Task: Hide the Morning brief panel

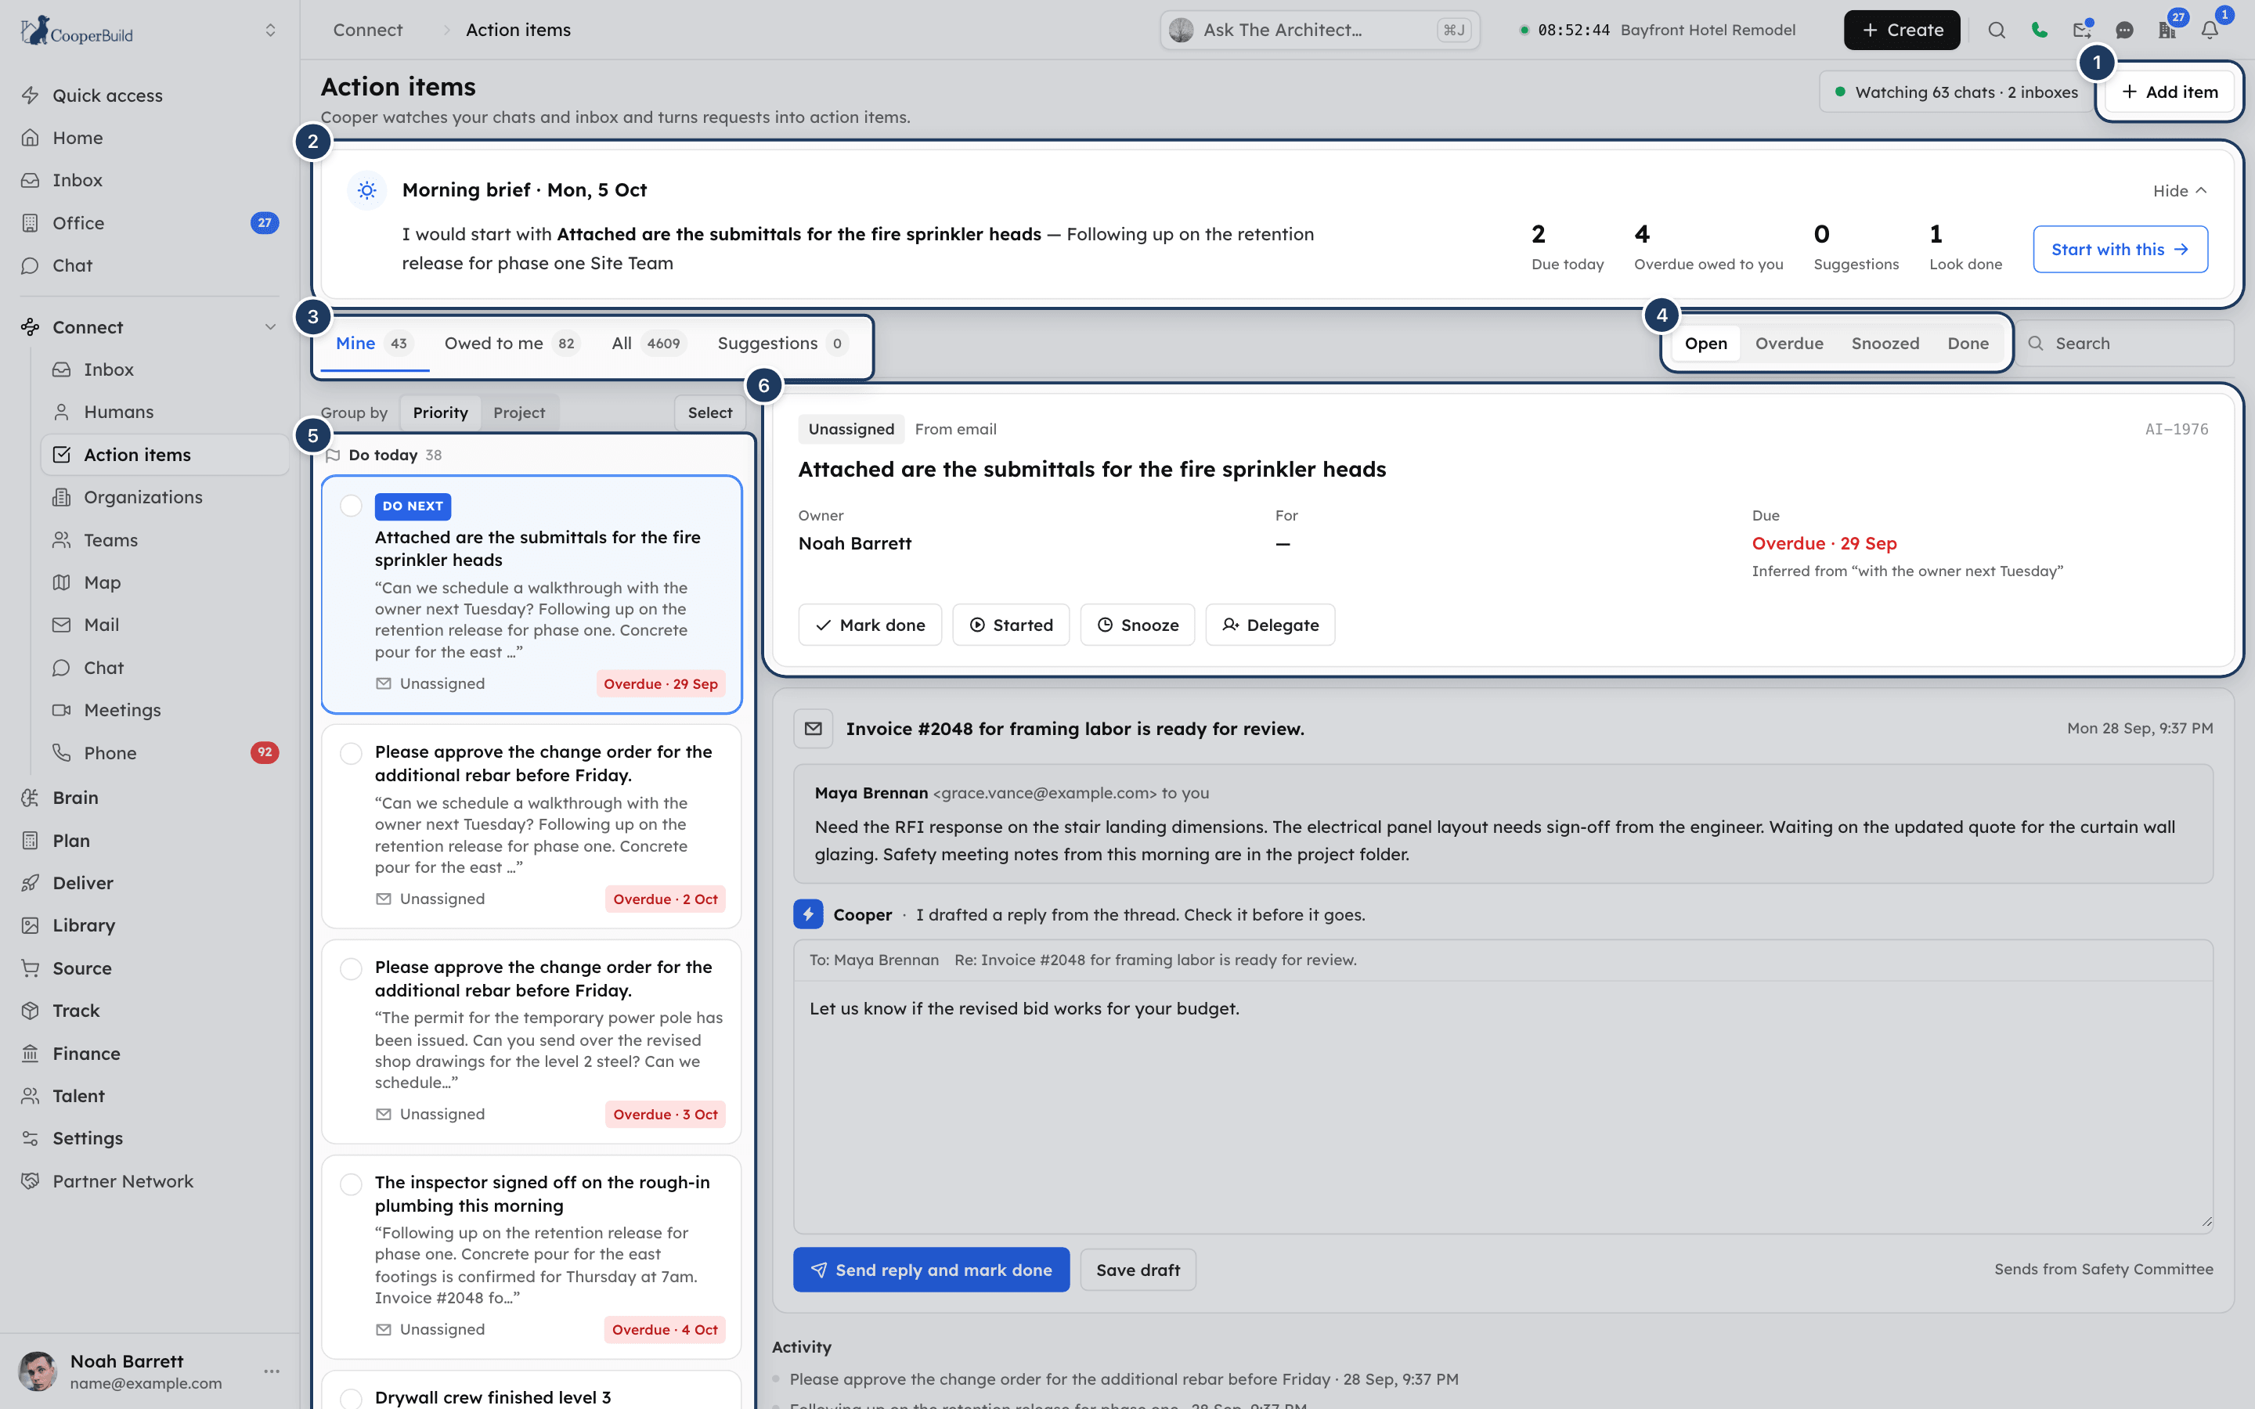Action: pyautogui.click(x=2178, y=190)
